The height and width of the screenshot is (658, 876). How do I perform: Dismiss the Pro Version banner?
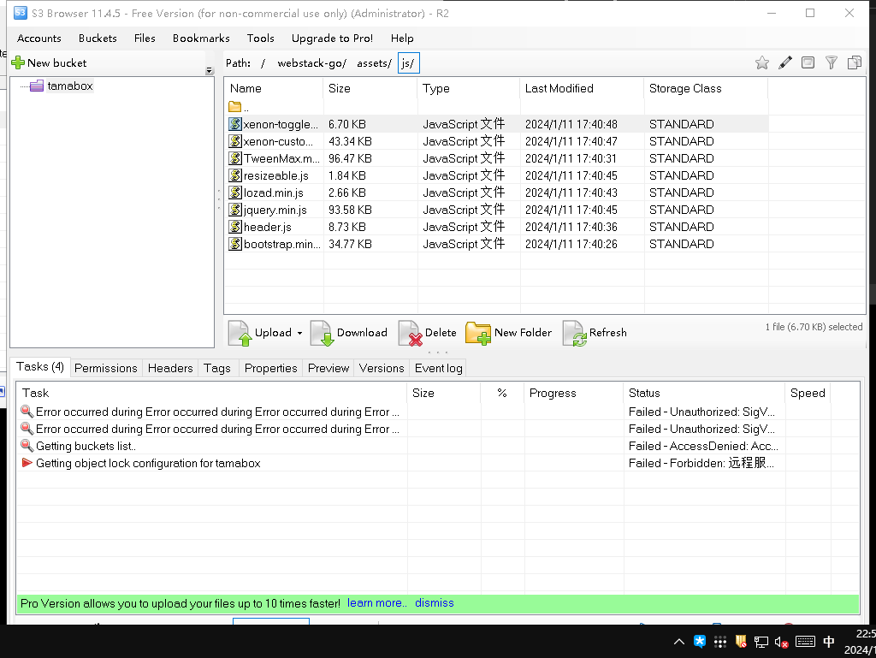435,603
